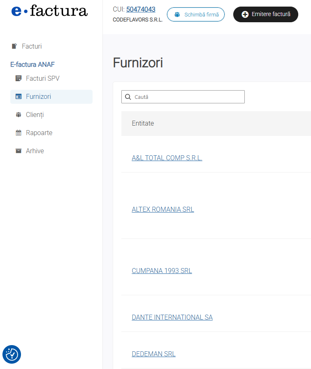Open the Arhive section
311x369 pixels.
point(35,151)
